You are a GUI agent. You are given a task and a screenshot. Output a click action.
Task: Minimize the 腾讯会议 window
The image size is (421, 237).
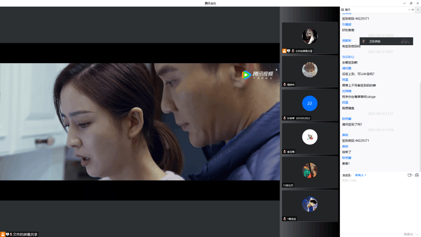(x=404, y=3)
